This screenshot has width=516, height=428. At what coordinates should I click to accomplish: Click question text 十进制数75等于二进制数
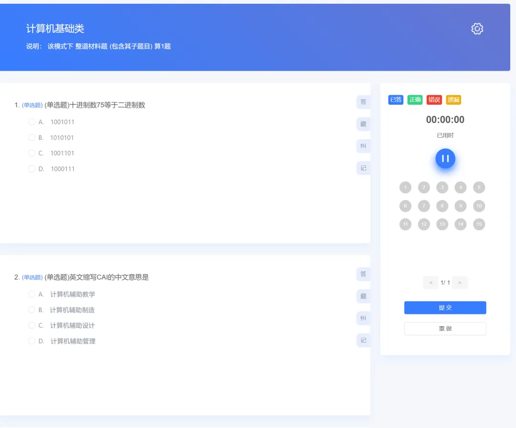coord(108,105)
